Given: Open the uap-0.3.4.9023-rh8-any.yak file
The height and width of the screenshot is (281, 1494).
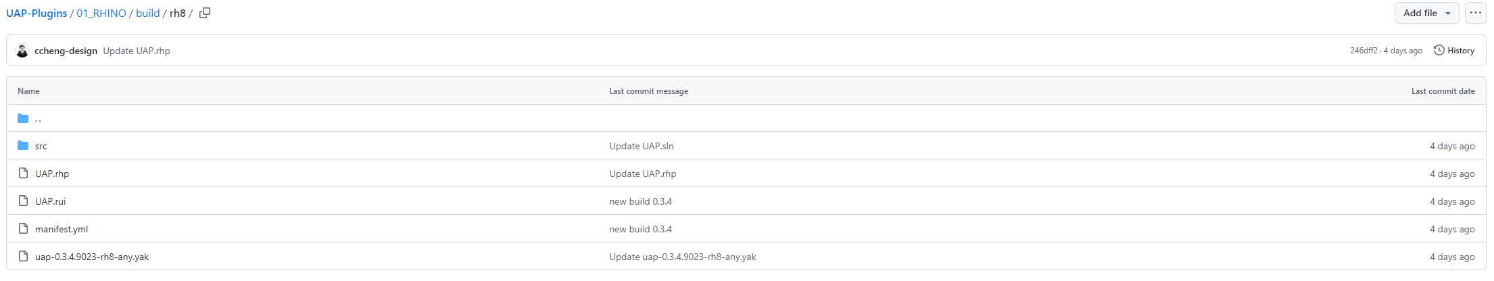Looking at the screenshot, I should pyautogui.click(x=92, y=257).
